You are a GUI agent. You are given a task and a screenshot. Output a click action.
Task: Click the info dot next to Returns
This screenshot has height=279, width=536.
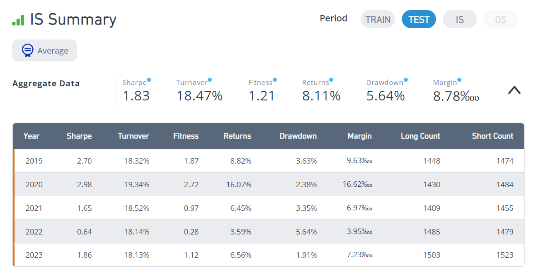tap(331, 80)
